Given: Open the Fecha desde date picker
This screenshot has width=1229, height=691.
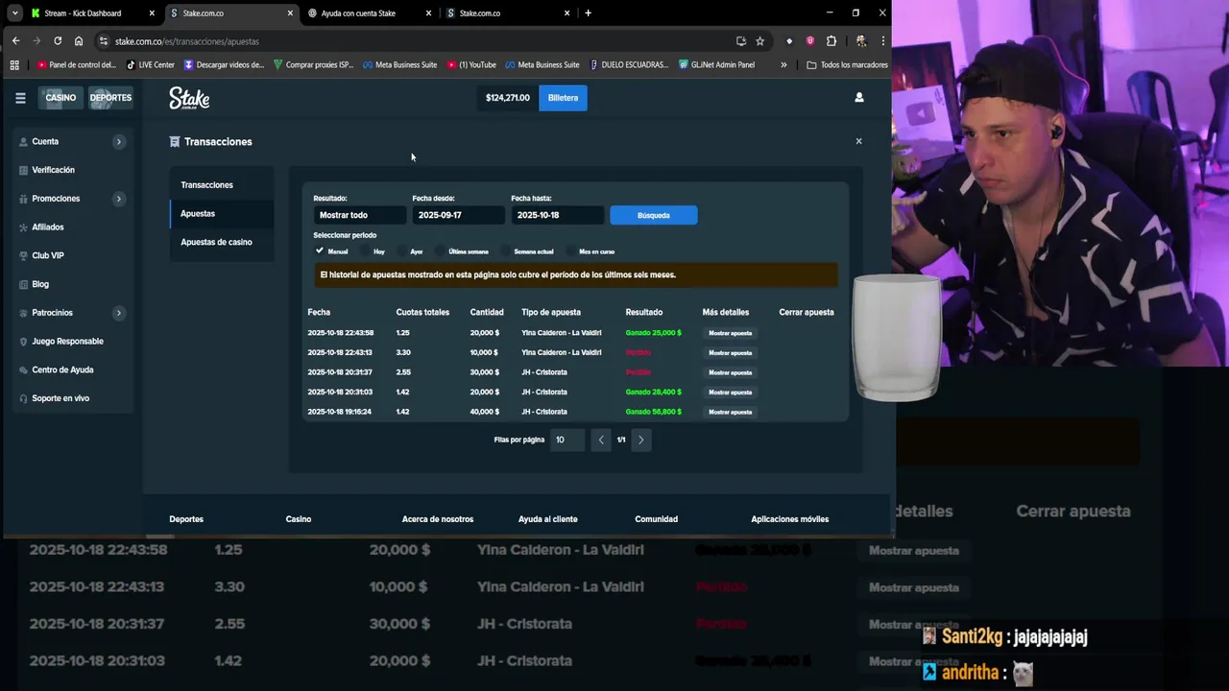Looking at the screenshot, I should click(x=458, y=215).
